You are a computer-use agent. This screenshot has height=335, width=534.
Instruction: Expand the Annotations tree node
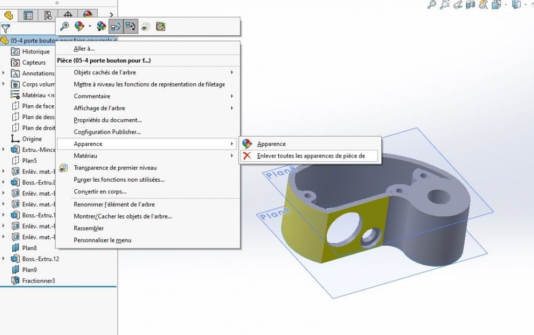tap(3, 73)
